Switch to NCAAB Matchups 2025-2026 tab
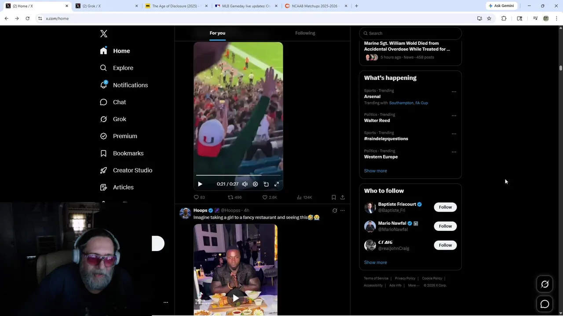563x316 pixels. [x=316, y=6]
